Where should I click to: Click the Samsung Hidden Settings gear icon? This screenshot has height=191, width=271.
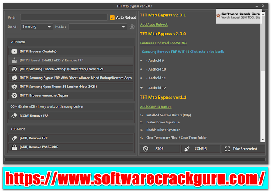click(14, 69)
